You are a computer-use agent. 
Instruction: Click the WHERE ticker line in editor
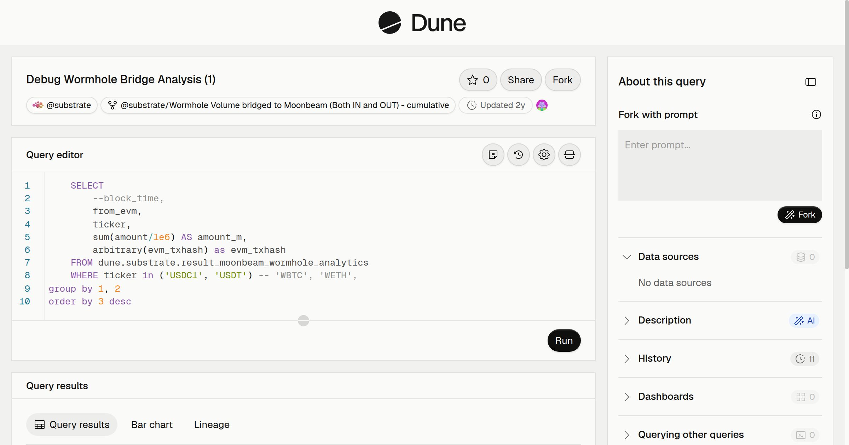coord(214,275)
